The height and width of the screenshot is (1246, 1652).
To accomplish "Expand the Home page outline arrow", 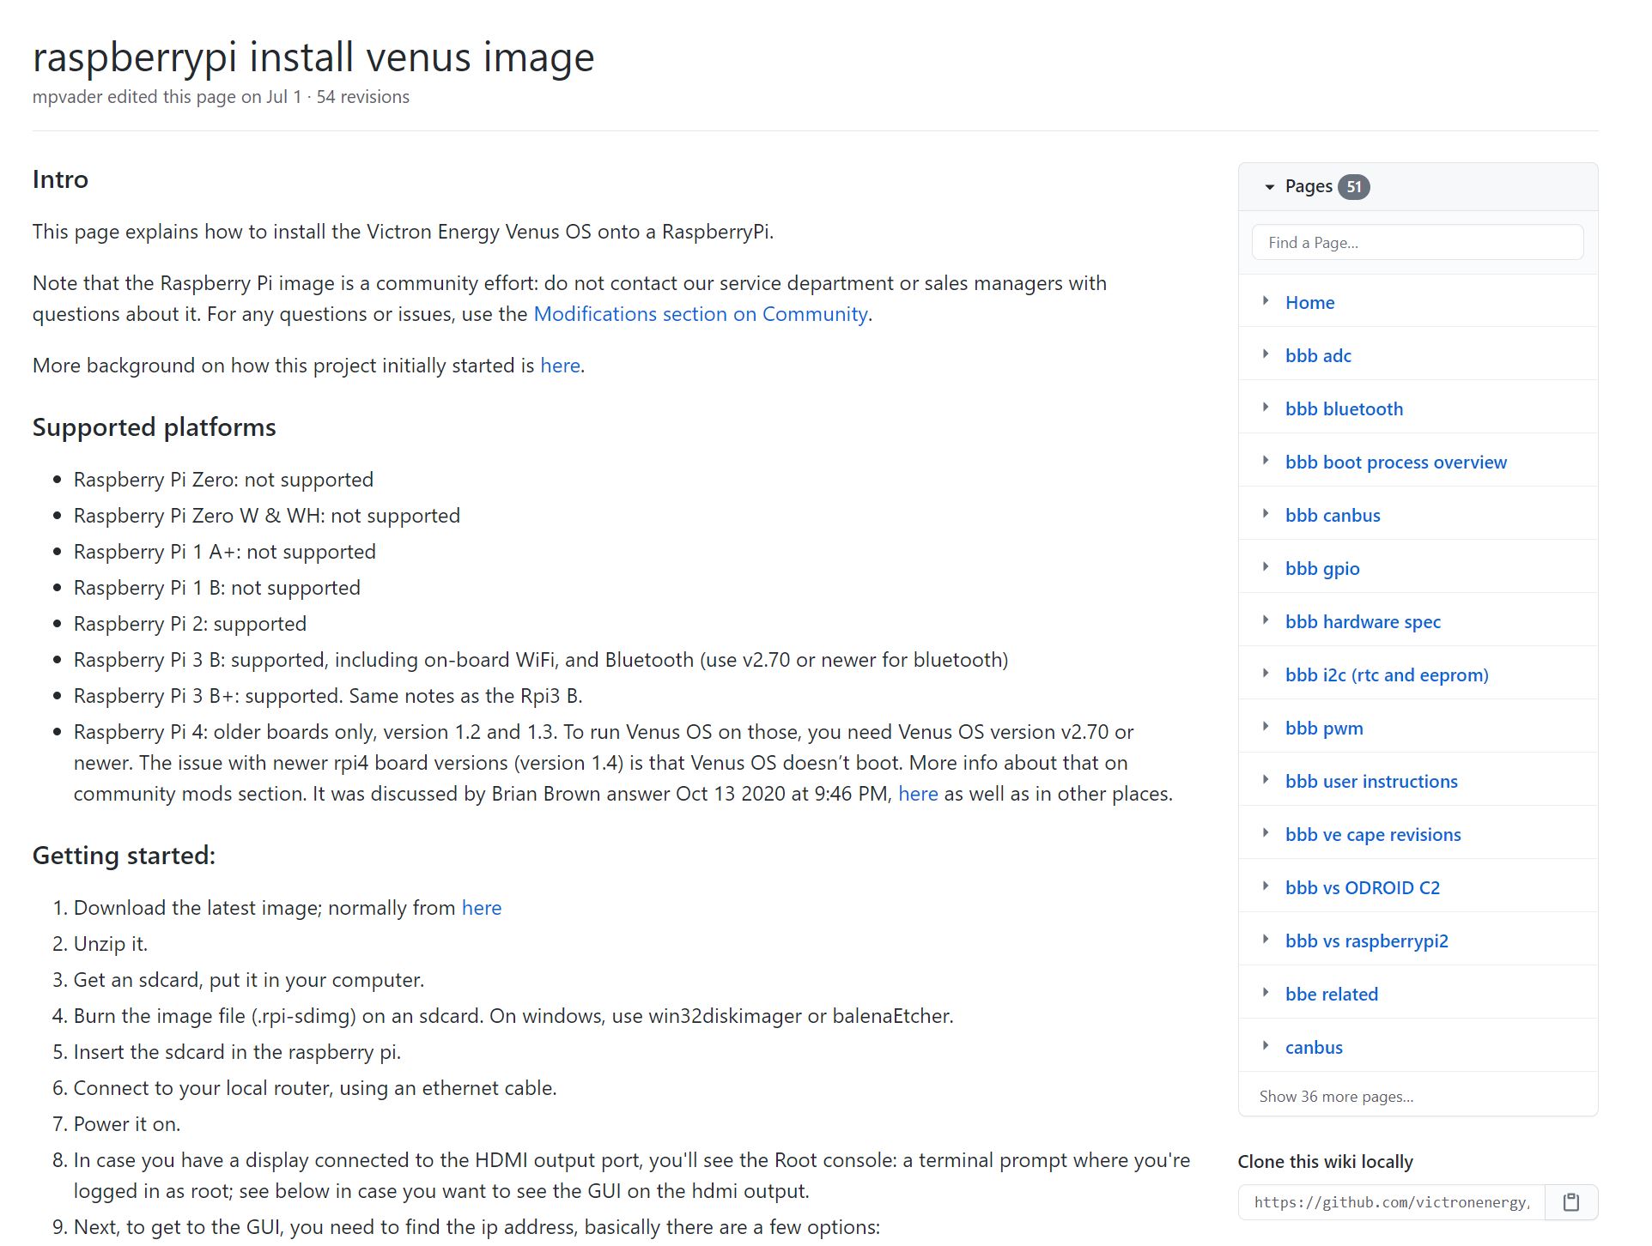I will [1266, 301].
